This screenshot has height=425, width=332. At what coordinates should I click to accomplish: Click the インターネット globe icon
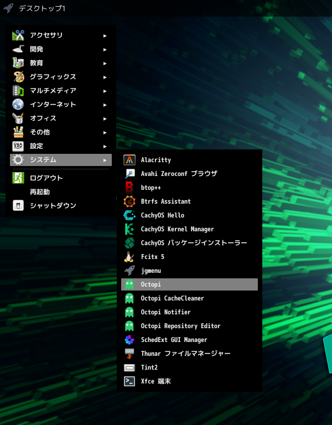pos(18,105)
